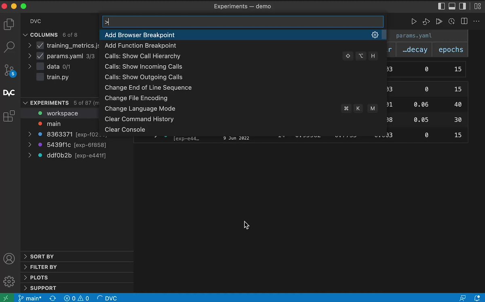Open the Extensions view in activity bar
This screenshot has height=302, width=485.
pos(9,116)
